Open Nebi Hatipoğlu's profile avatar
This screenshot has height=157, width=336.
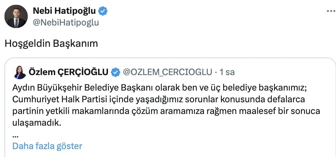point(16,16)
